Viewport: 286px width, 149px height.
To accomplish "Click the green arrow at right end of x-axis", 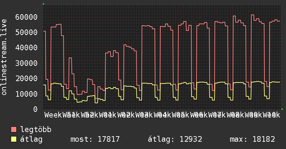I will pos(282,109).
